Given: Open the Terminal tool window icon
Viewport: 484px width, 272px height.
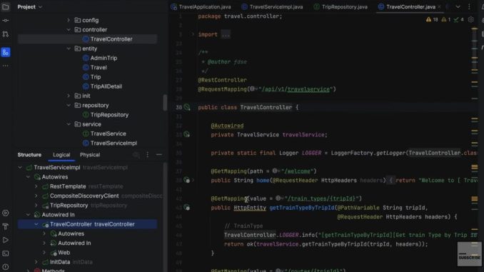Looking at the screenshot, I should pos(6,253).
